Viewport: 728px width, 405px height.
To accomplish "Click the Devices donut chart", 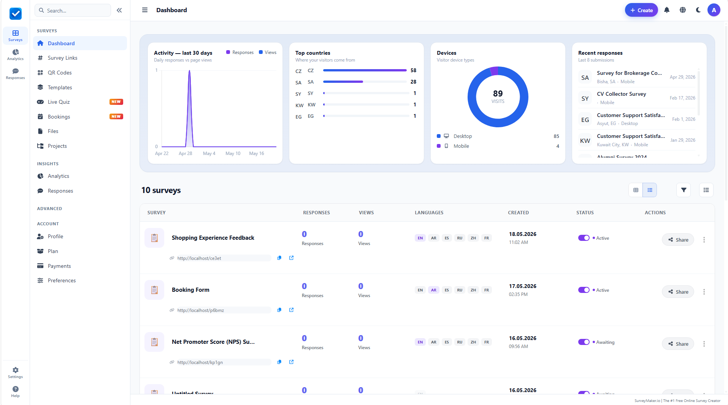I will coord(498,97).
